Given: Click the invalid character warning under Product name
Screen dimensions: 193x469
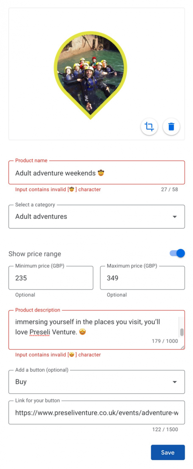Looking at the screenshot, I should coord(58,189).
